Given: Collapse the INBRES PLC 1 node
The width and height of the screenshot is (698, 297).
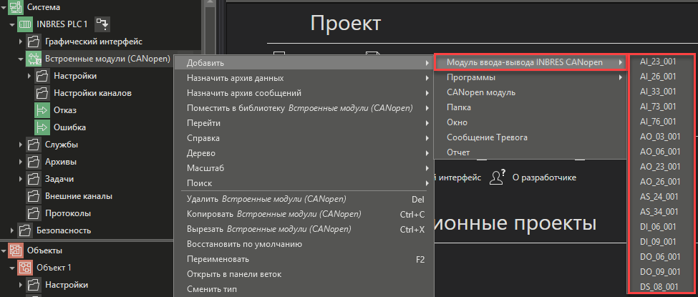Looking at the screenshot, I should [x=12, y=24].
